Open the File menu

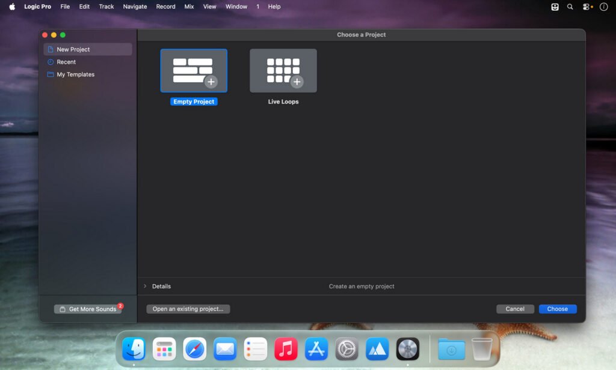[65, 7]
